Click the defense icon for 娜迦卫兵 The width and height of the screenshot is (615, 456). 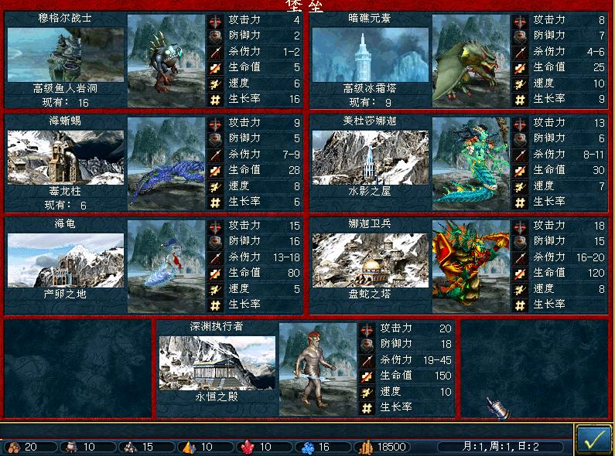point(520,242)
